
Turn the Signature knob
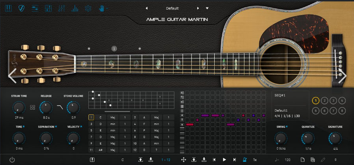[x=335, y=139]
